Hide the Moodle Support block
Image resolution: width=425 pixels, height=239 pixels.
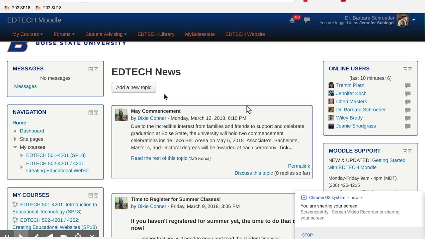pos(404,151)
